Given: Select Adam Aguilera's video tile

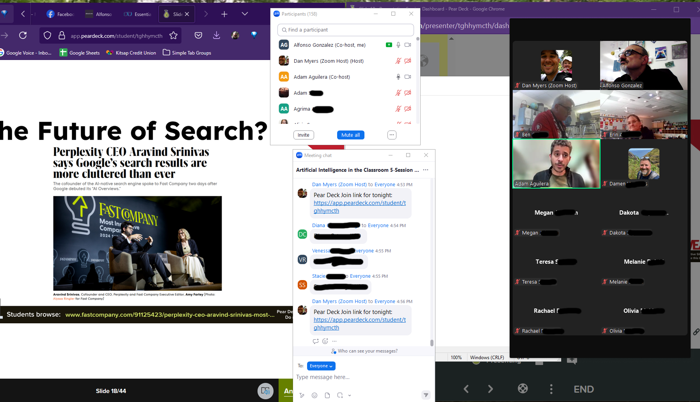Looking at the screenshot, I should coord(556,164).
